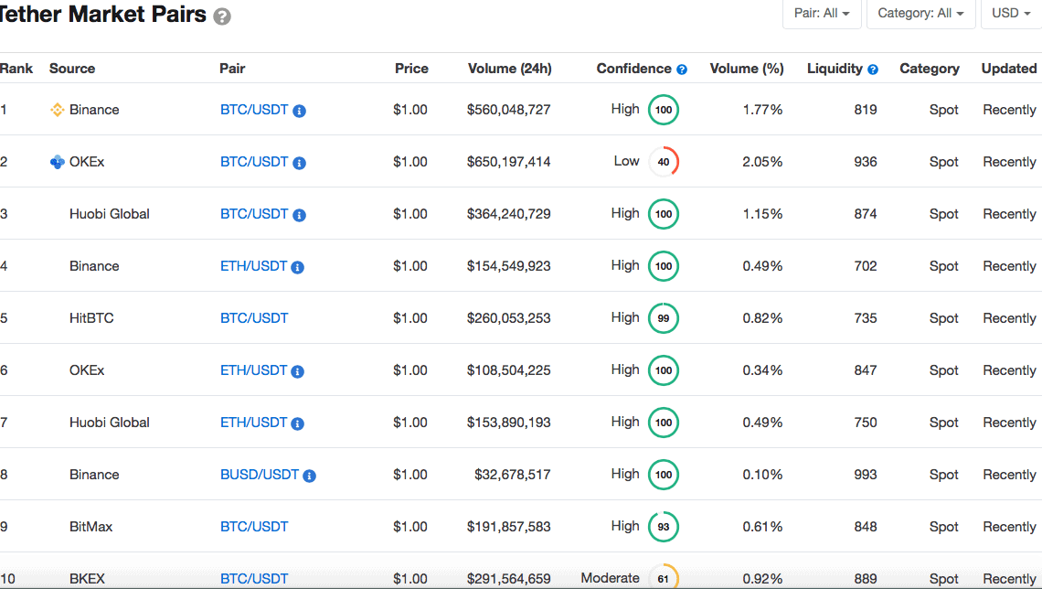Click BKEX source name
This screenshot has height=589, width=1042.
click(87, 578)
